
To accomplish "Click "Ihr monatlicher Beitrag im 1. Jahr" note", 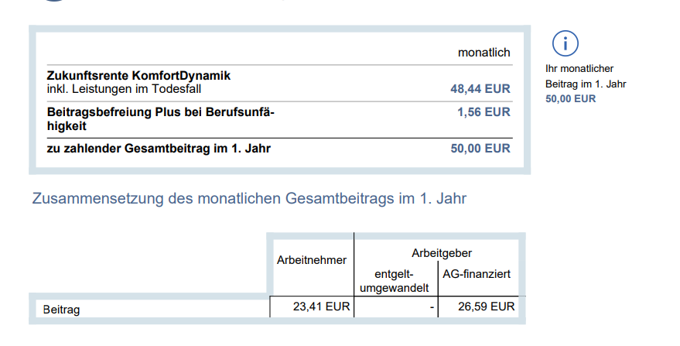I will (x=586, y=77).
